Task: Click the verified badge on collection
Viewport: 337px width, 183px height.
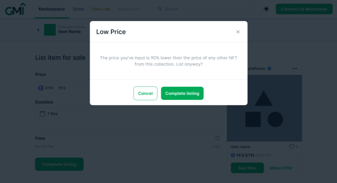Action: pos(269,69)
